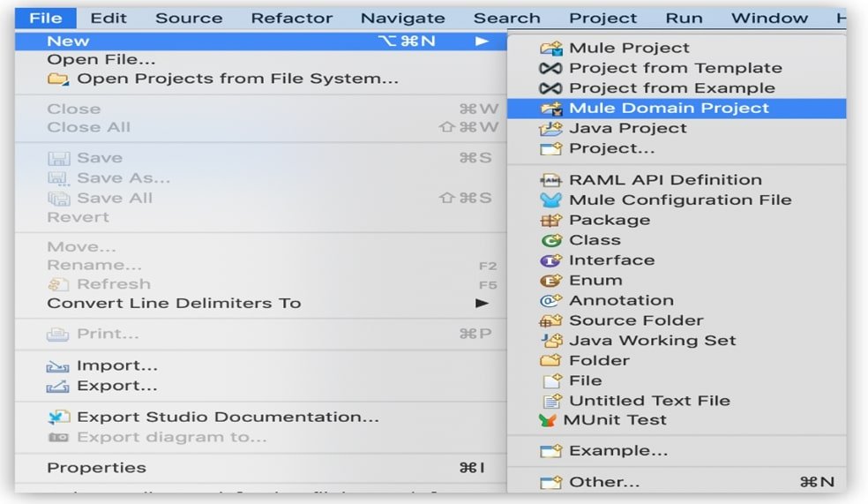Click the Project from Example icon

tap(550, 88)
